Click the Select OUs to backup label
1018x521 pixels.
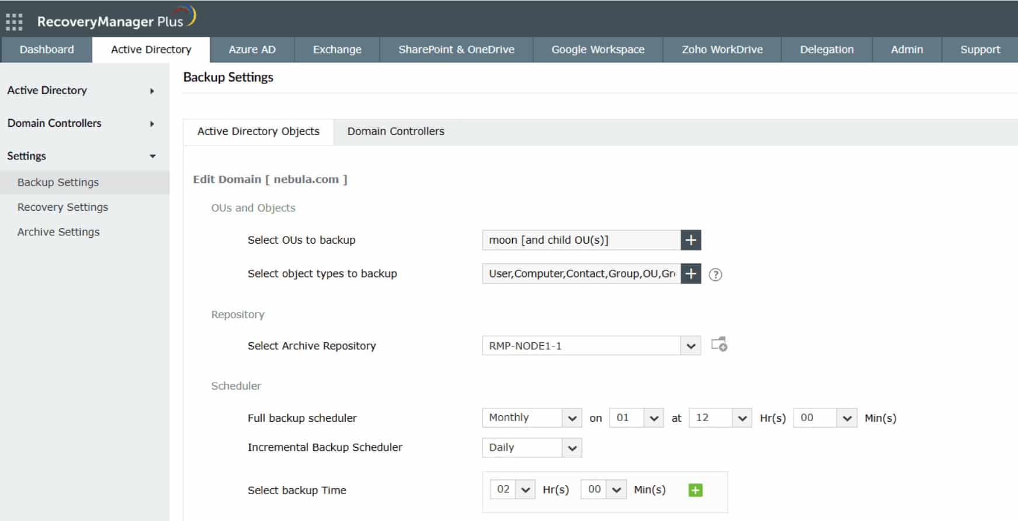(301, 240)
